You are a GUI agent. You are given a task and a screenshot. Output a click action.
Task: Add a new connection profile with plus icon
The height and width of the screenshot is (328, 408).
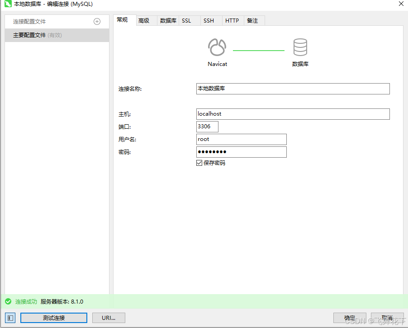coord(97,22)
